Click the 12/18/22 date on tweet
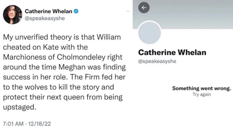This screenshot has height=128, width=233. [39, 124]
